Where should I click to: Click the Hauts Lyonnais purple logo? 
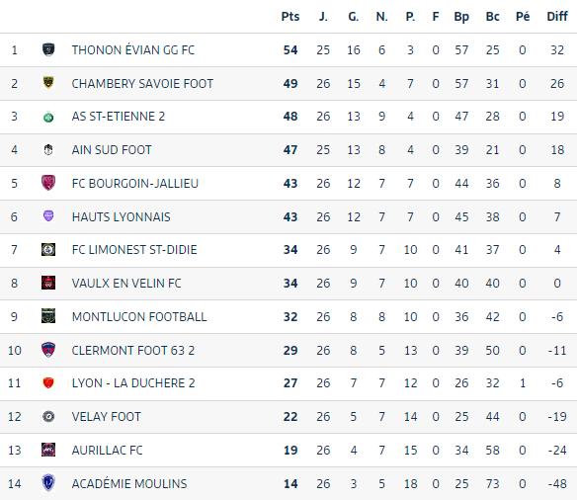click(48, 216)
